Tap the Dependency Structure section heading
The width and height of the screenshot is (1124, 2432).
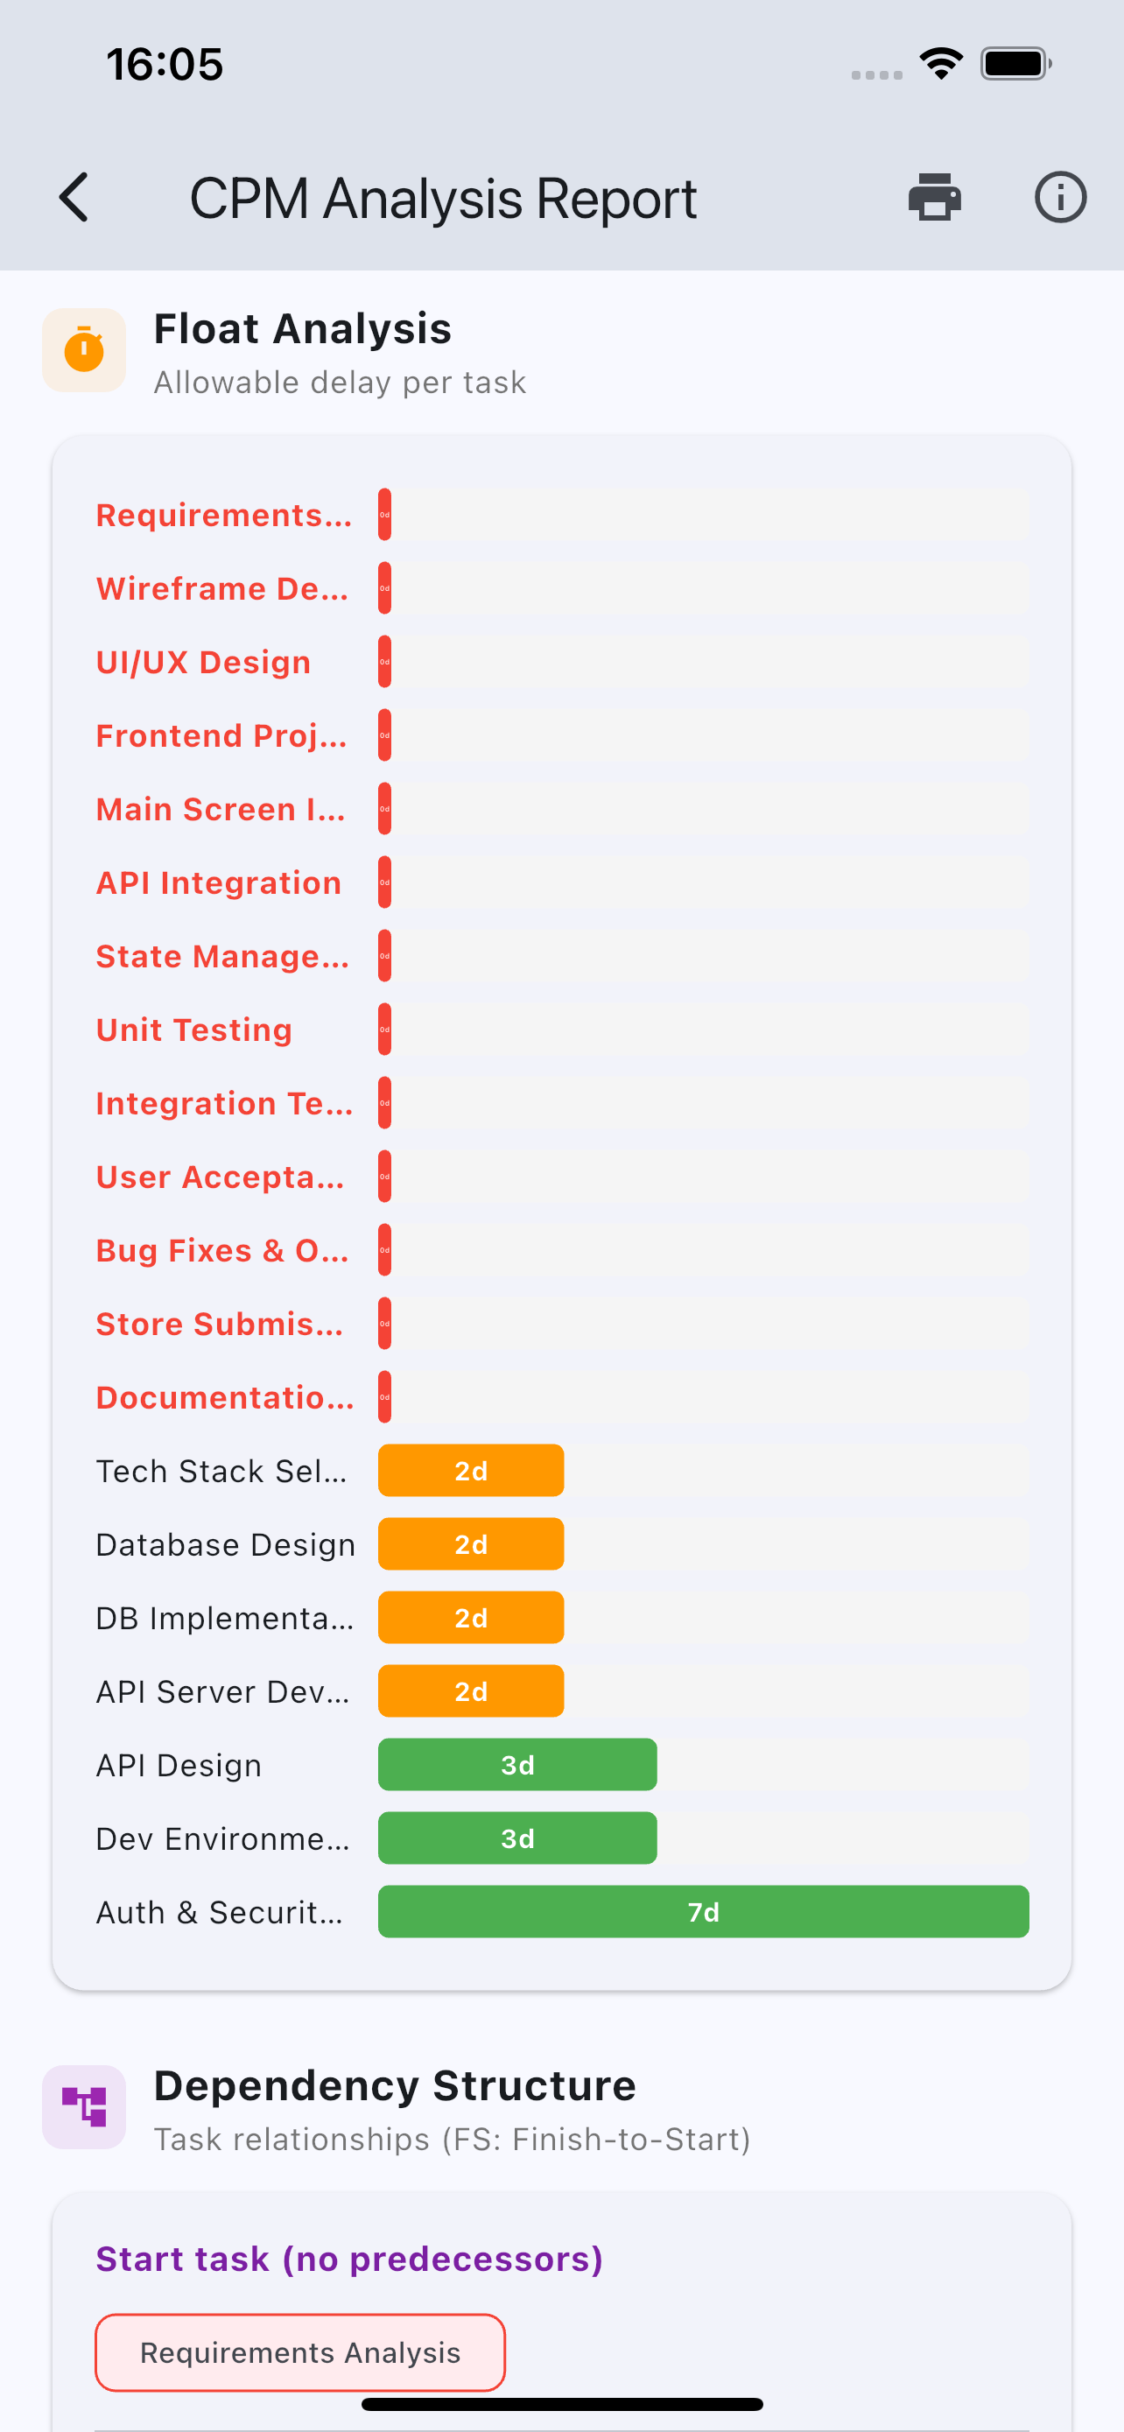pyautogui.click(x=395, y=2084)
